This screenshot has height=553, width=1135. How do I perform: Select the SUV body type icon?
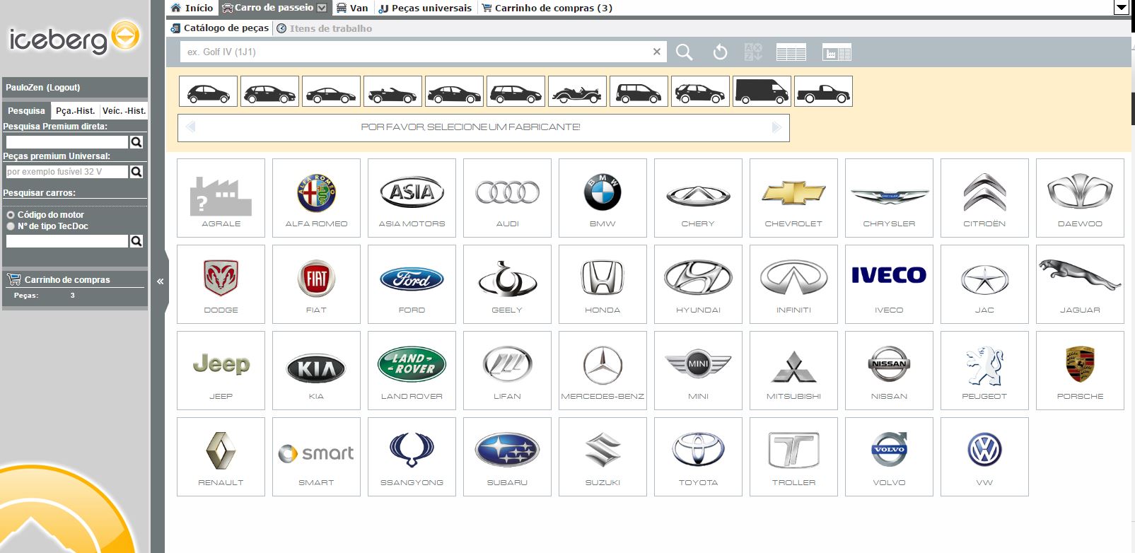point(700,91)
